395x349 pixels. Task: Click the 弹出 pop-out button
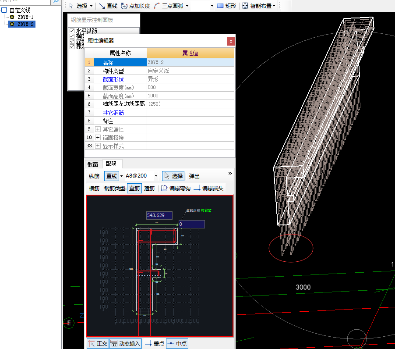point(194,176)
